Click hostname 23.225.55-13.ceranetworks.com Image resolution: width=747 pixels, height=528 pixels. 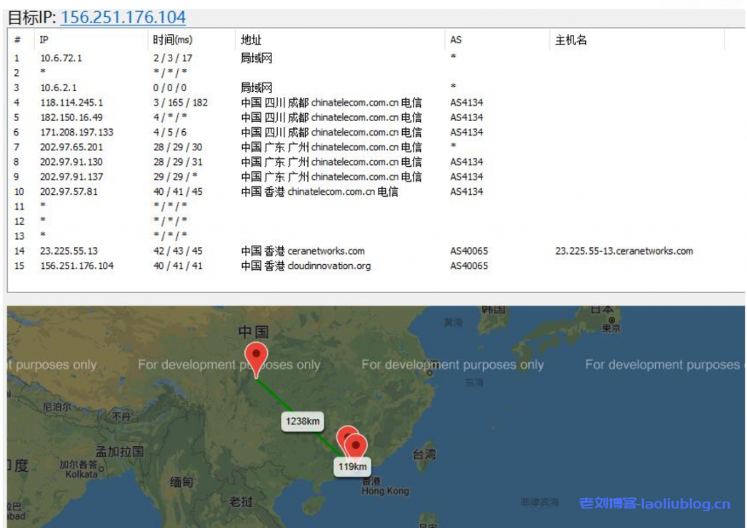point(624,251)
